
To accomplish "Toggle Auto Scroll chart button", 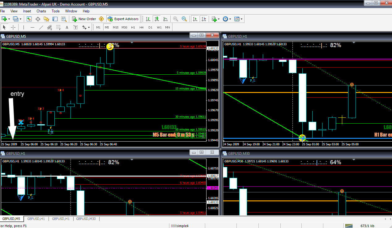I will [x=195, y=19].
